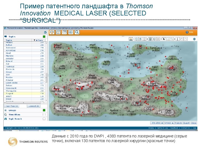The height and width of the screenshot is (149, 199).
Task: Choose the arrow pointer tool
Action: pos(164,39)
